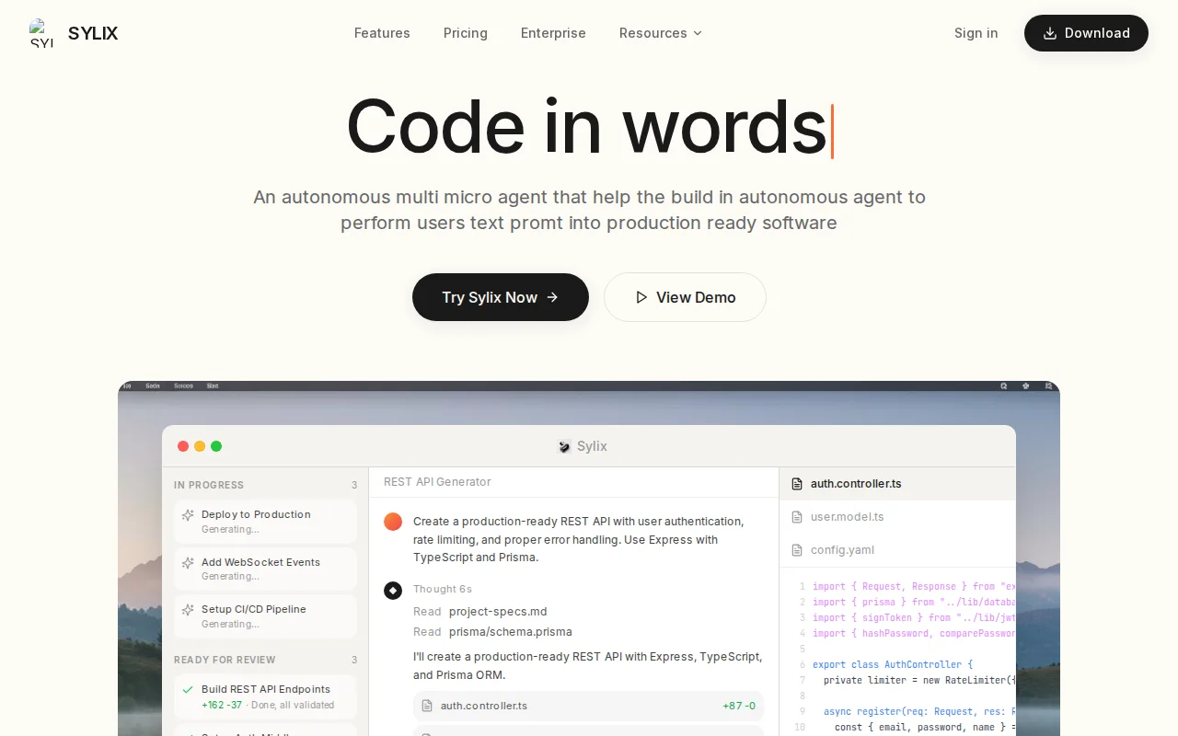This screenshot has width=1178, height=736.
Task: Click code line export class AuthController
Action: [x=893, y=664]
